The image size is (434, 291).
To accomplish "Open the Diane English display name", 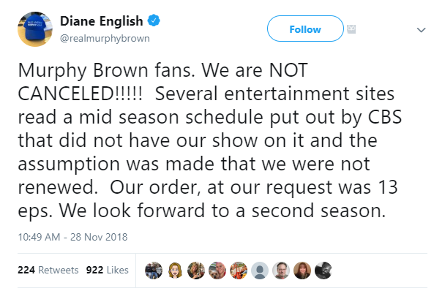I will [x=102, y=21].
